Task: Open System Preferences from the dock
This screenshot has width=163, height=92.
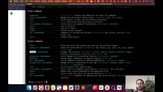Action: coord(77,88)
